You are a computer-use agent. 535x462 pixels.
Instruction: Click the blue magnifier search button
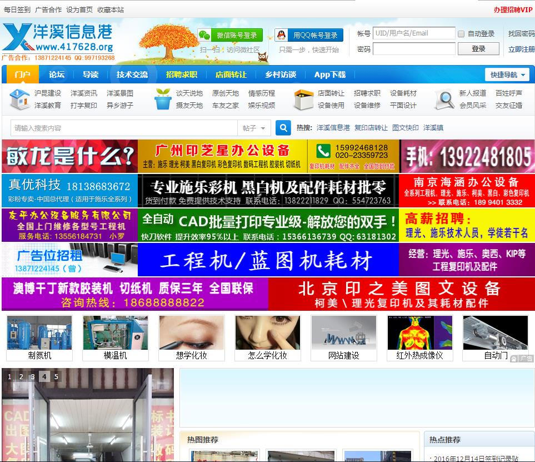click(x=283, y=128)
